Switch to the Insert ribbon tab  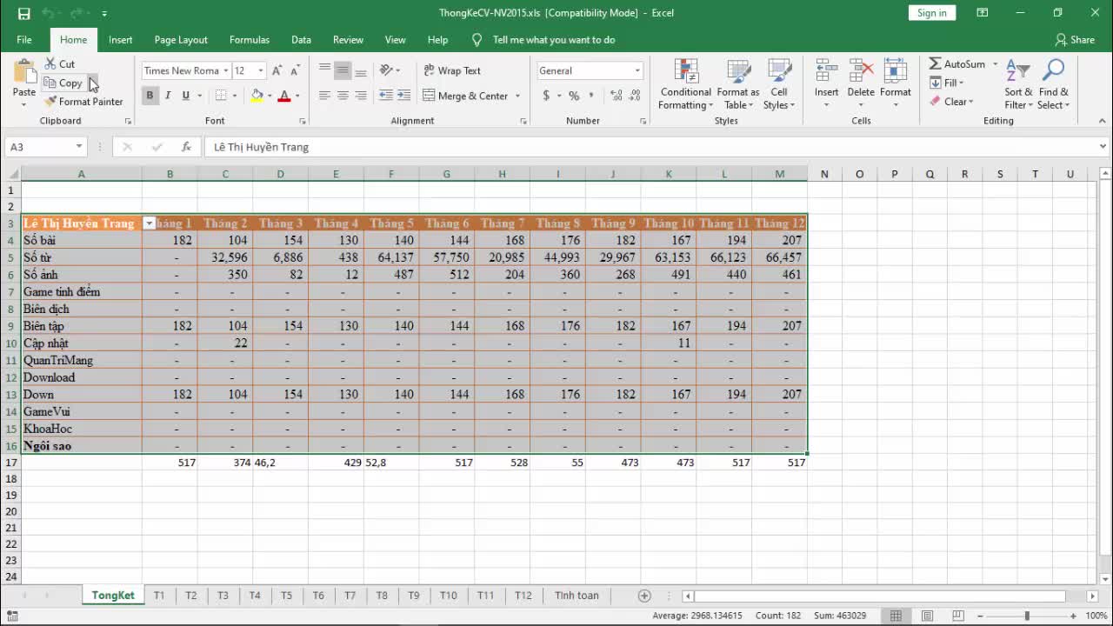[x=121, y=40]
